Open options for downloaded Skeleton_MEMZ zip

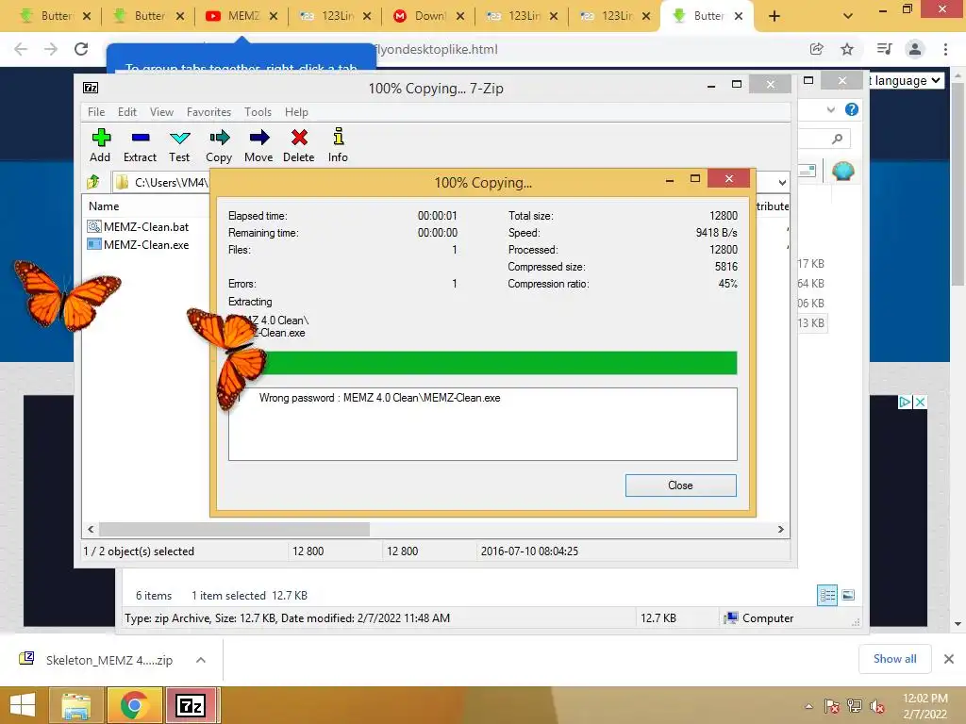point(201,660)
